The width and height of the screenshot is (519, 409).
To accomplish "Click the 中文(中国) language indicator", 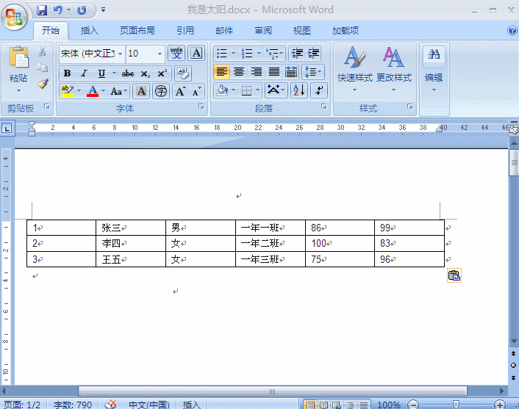I will click(148, 405).
